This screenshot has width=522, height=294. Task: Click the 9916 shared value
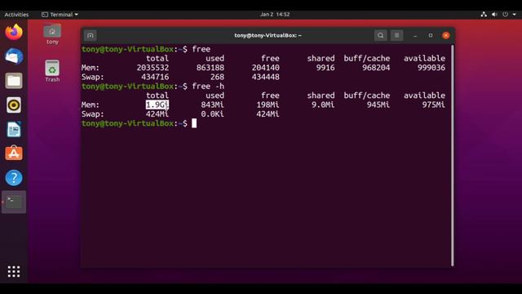pos(325,68)
